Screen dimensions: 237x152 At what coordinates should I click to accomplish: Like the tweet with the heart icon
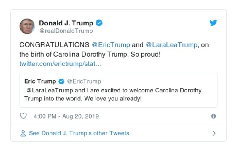pyautogui.click(x=23, y=116)
